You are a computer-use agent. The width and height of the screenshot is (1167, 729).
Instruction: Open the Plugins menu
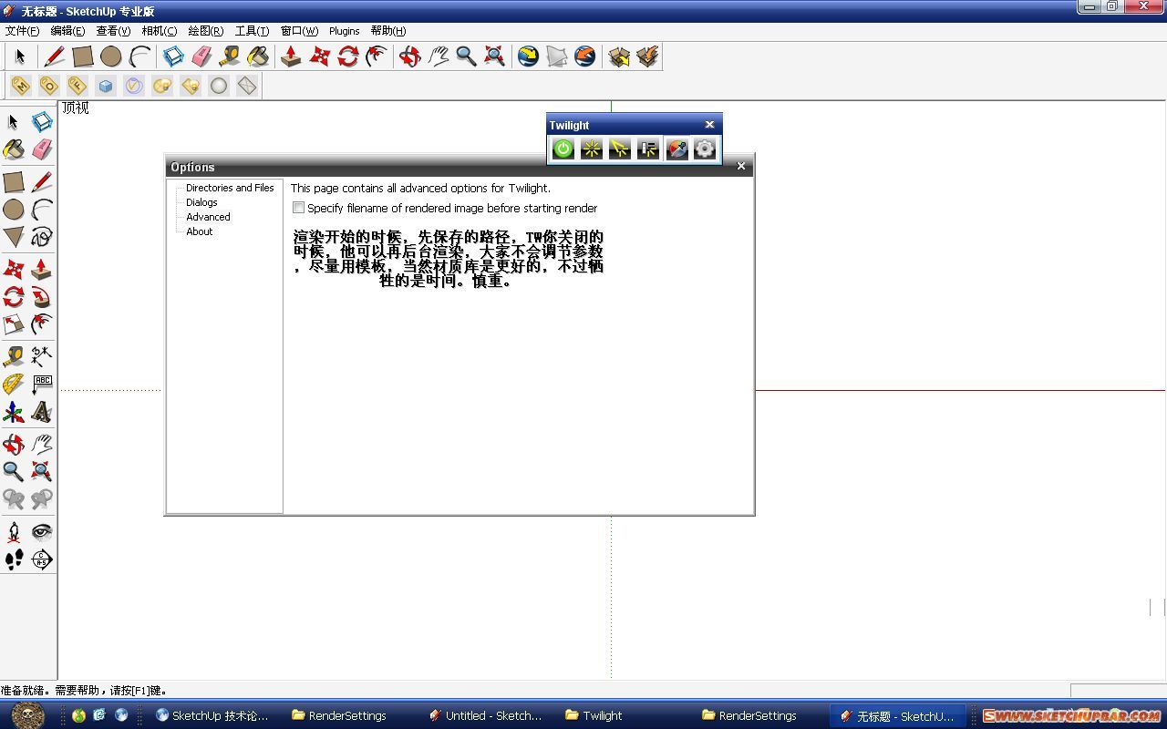click(344, 31)
